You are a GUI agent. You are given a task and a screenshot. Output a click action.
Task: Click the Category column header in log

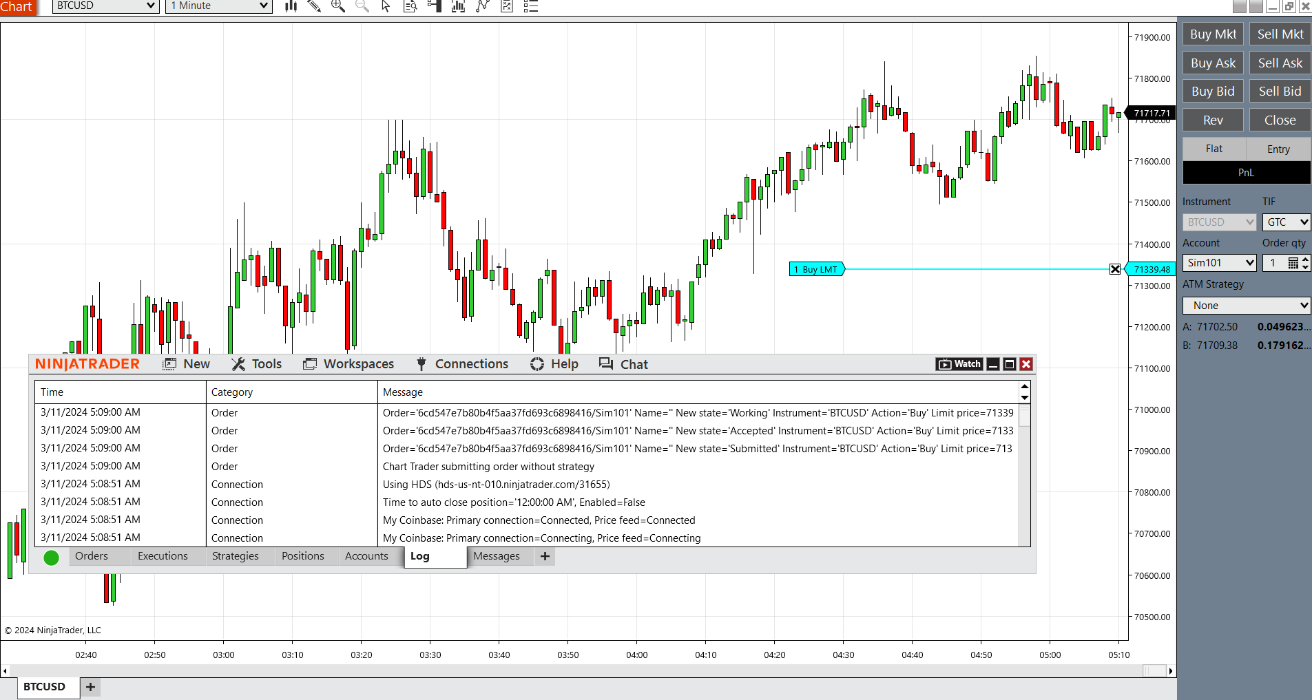(x=292, y=392)
